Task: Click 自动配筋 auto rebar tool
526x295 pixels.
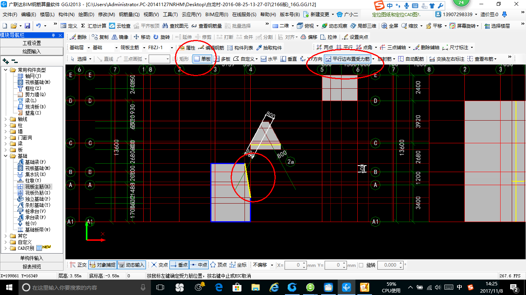Action: click(411, 59)
